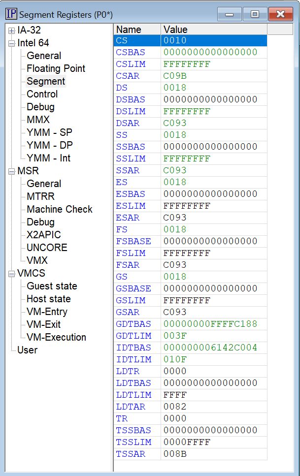Select the User tree item
Viewport: 300px width, 476px height.
(28, 350)
